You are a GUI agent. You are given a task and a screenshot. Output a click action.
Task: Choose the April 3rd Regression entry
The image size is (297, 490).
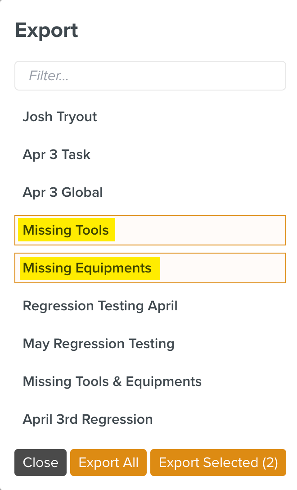[x=88, y=420]
